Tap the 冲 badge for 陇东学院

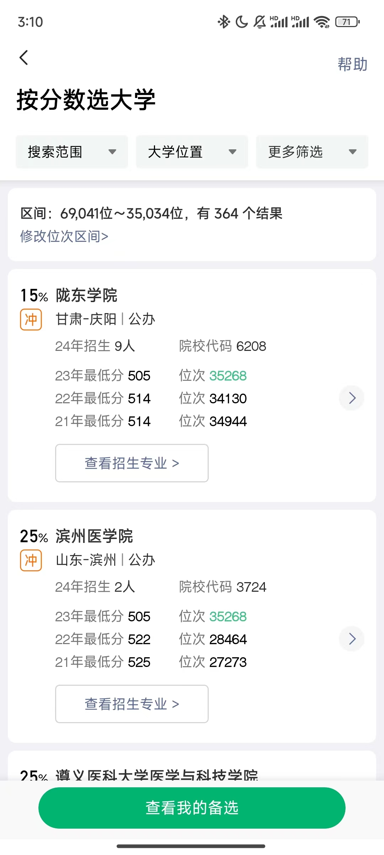pyautogui.click(x=31, y=320)
